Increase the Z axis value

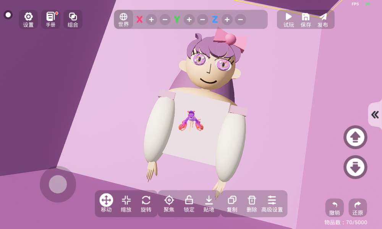[x=227, y=19]
